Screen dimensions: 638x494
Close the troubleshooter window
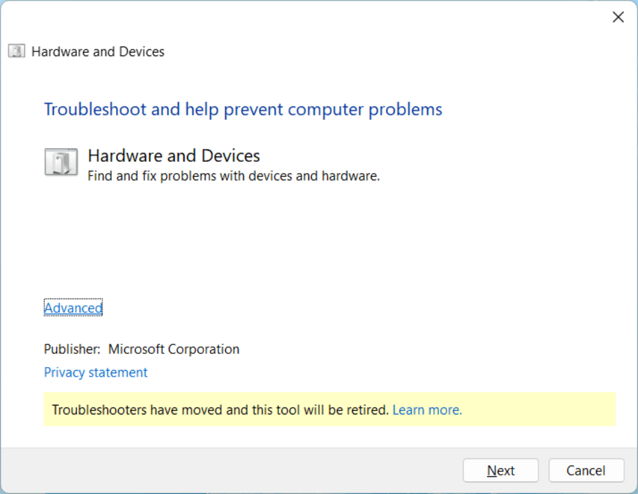point(617,16)
